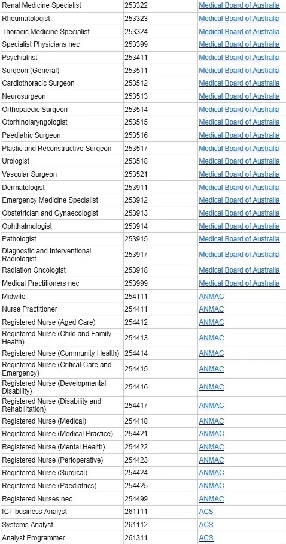The image size is (286, 544).
Task: Open ANMAC link for Midwife
Action: [x=211, y=297]
